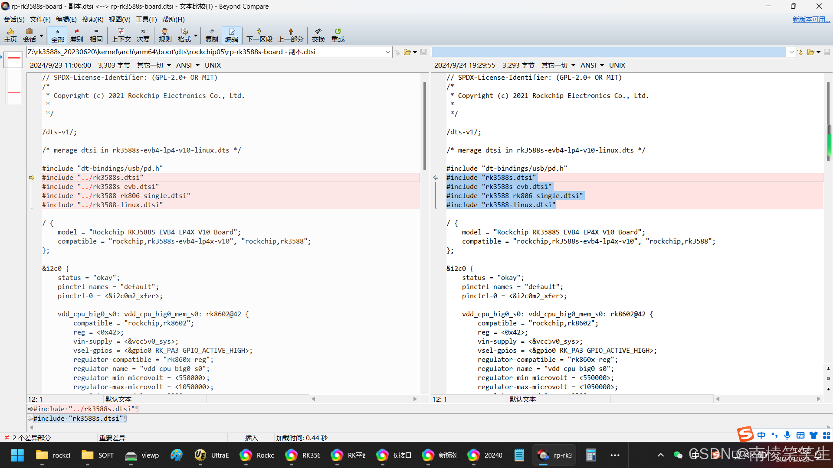Click the Swap sides (交换) icon

[x=318, y=35]
